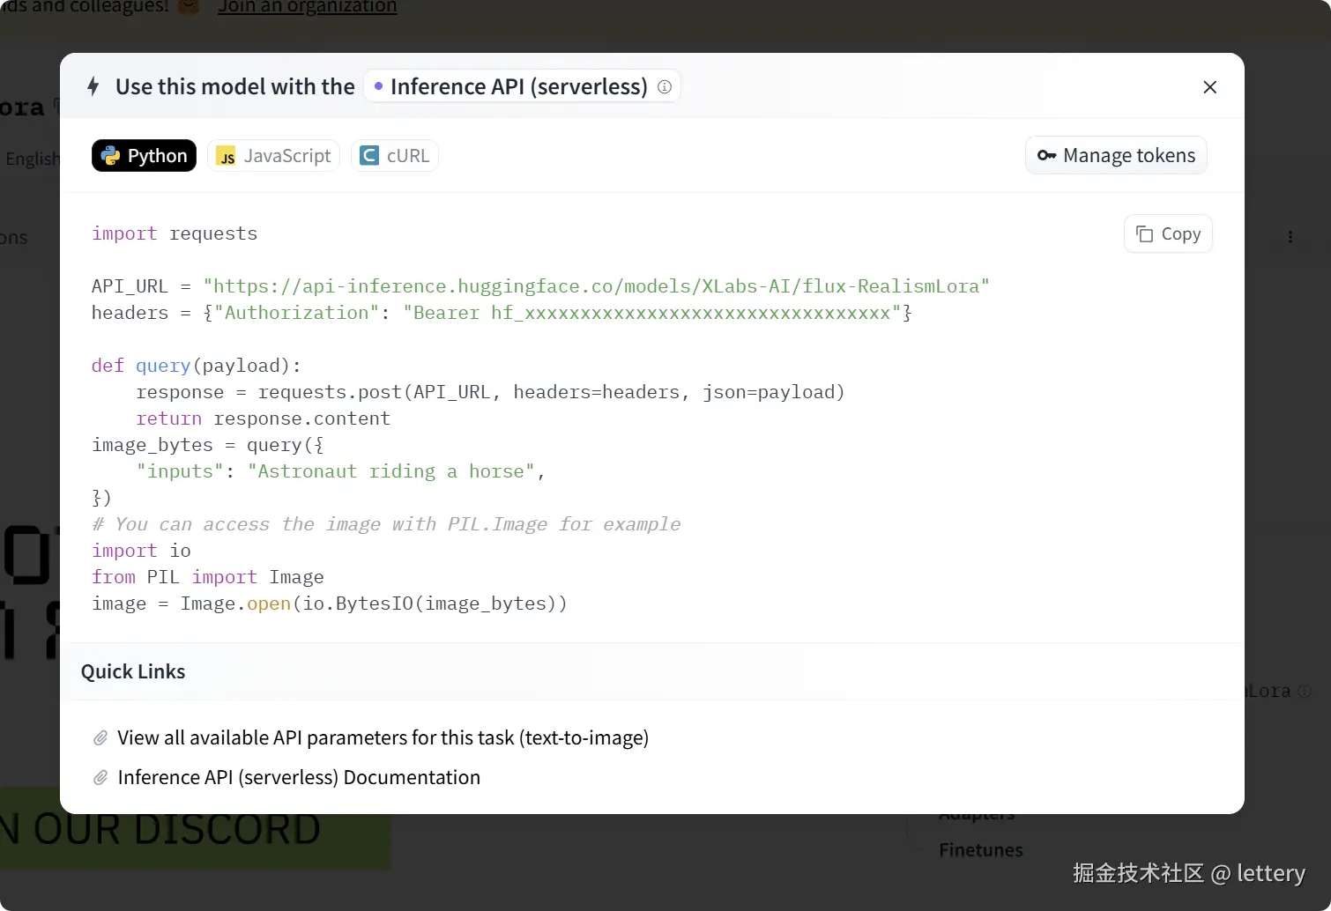This screenshot has height=911, width=1331.
Task: Close the inference API dialog
Action: (1209, 86)
